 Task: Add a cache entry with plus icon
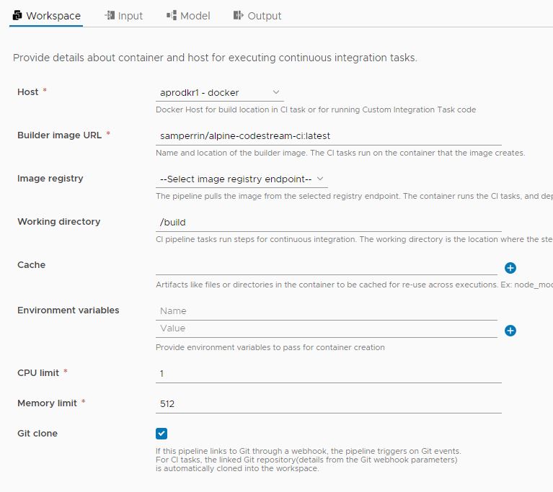[x=510, y=268]
